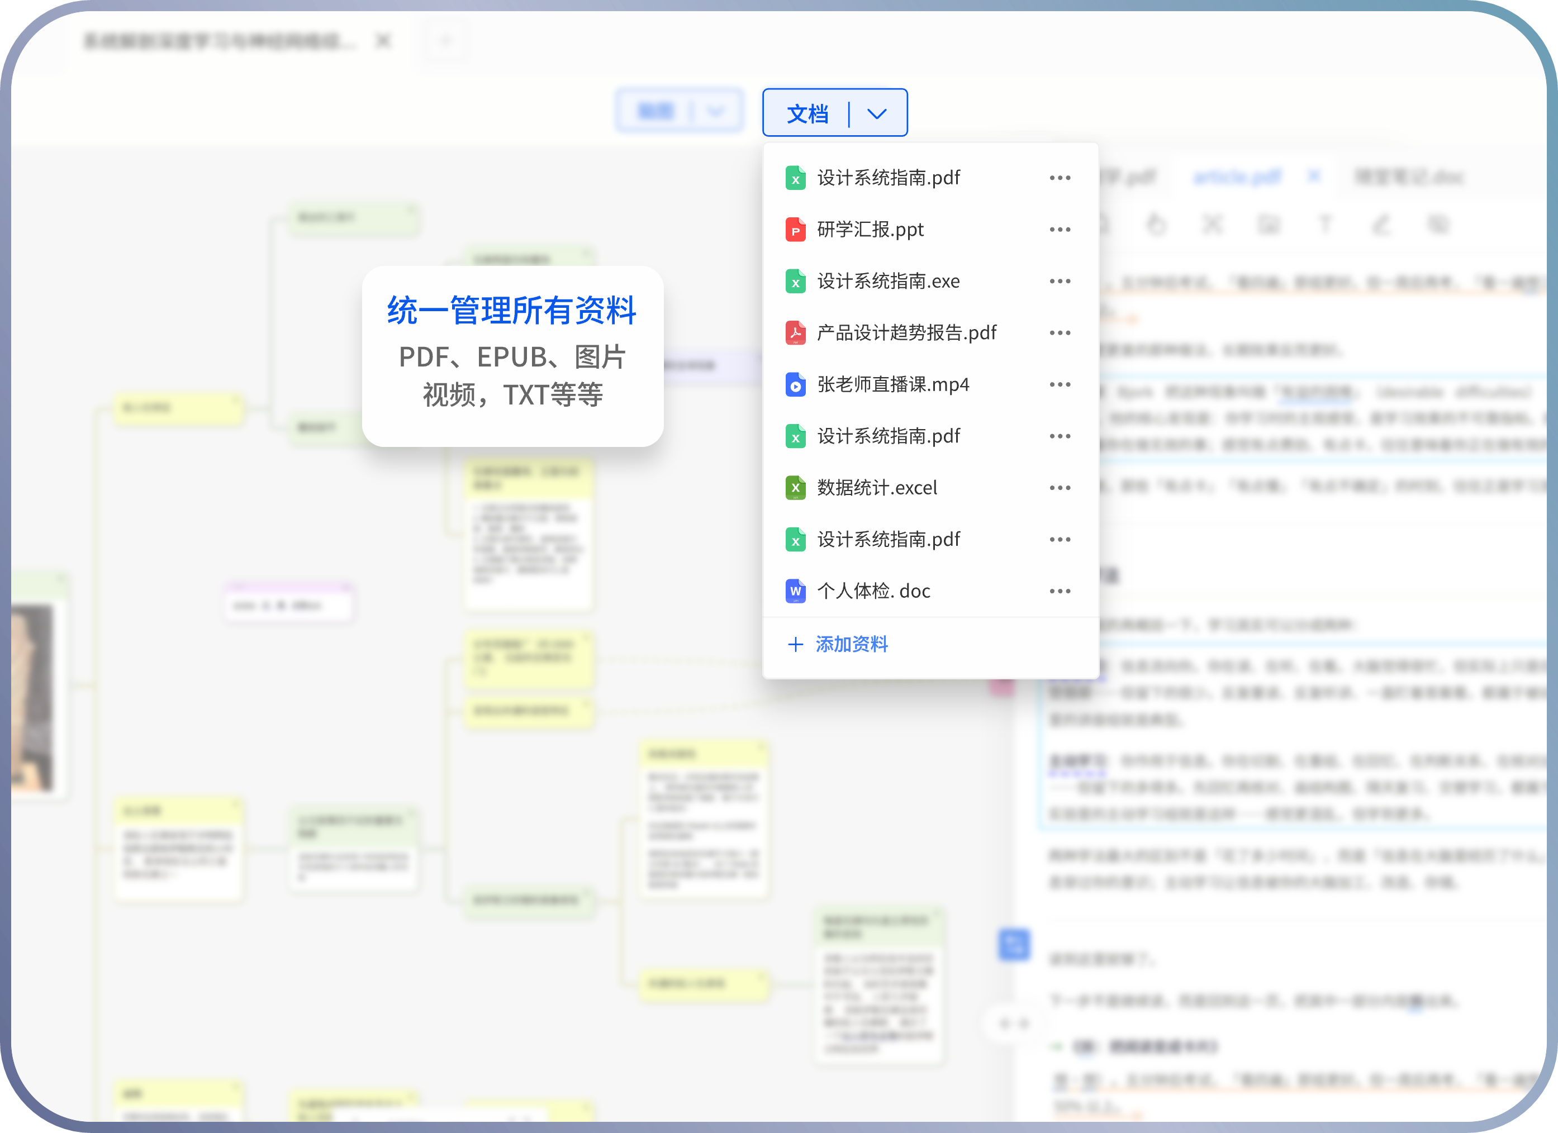The image size is (1558, 1133).
Task: Open more options for 个人体检. doc
Action: (1060, 591)
